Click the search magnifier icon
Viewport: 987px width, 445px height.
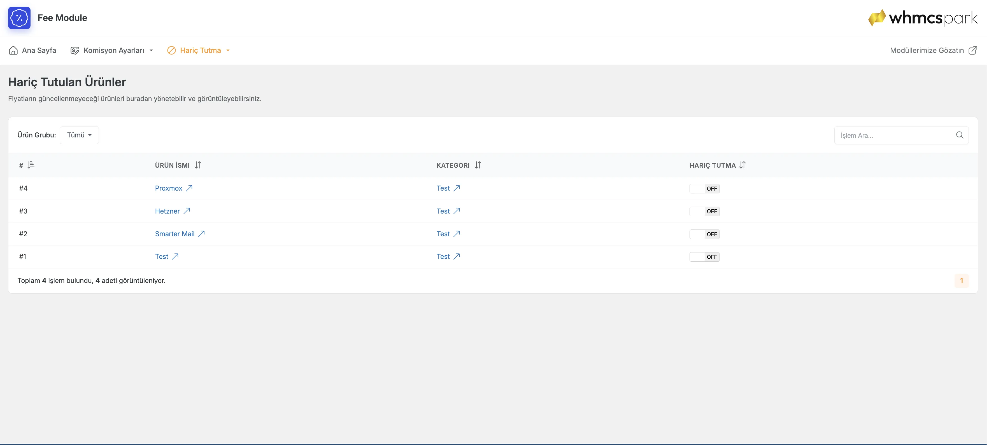[960, 135]
